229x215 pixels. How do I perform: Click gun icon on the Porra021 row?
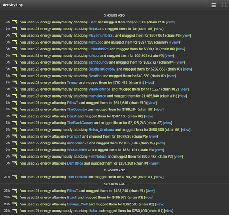pyautogui.click(x=15, y=136)
